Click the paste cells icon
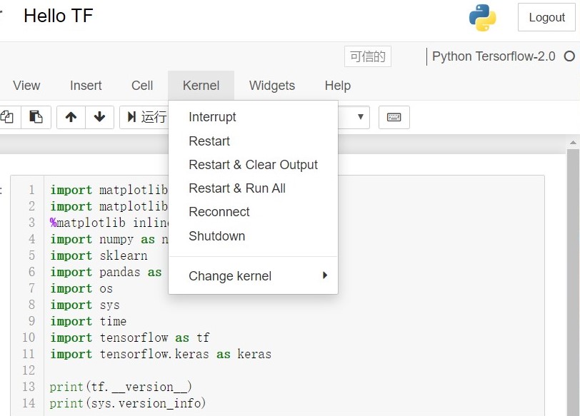 (x=36, y=117)
